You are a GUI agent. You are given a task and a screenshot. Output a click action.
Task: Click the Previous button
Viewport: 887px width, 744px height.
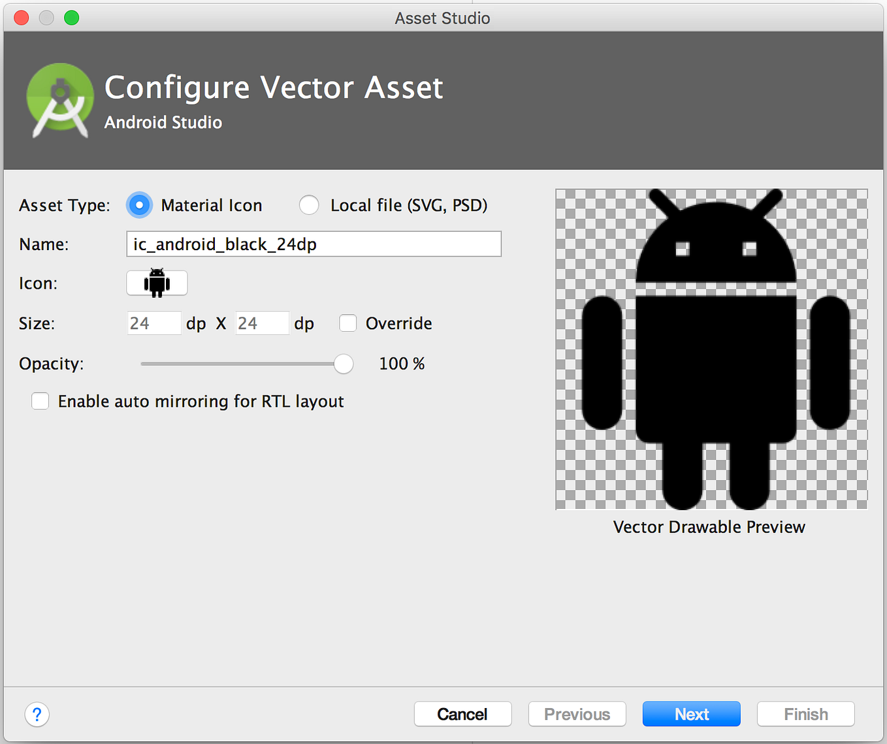[577, 714]
